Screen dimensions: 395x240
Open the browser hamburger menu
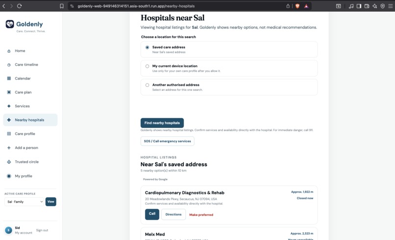pos(390,6)
